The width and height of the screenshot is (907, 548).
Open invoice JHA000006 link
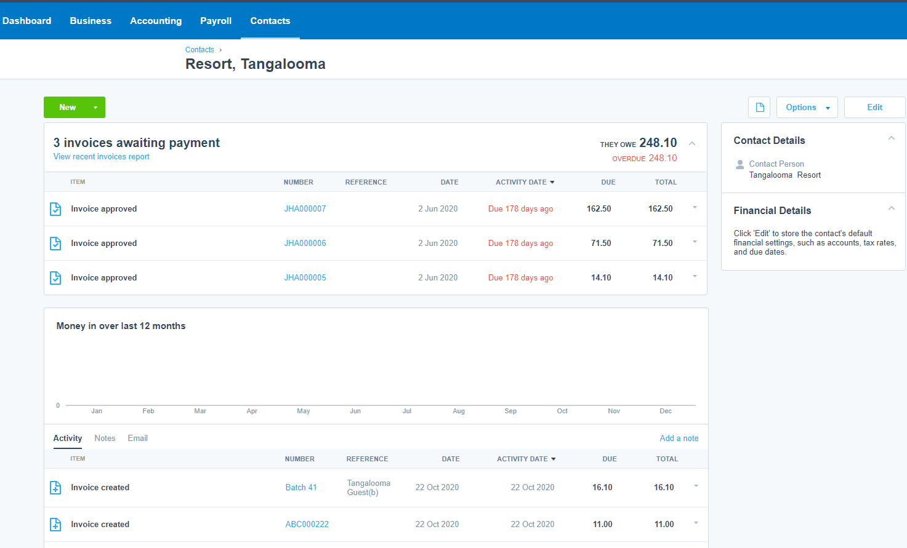tap(305, 244)
